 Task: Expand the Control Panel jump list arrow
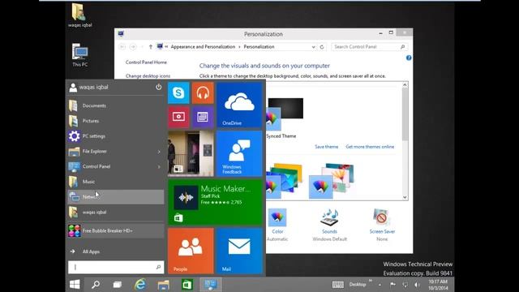point(159,167)
